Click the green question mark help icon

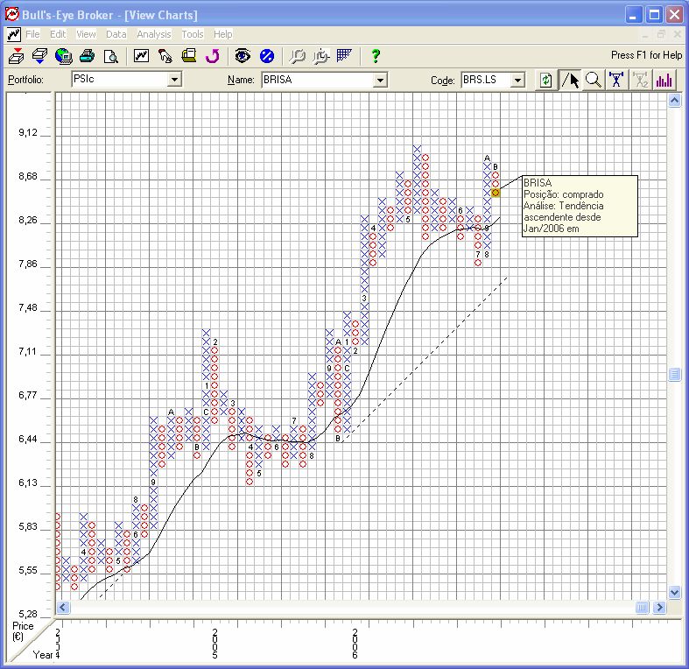click(376, 56)
